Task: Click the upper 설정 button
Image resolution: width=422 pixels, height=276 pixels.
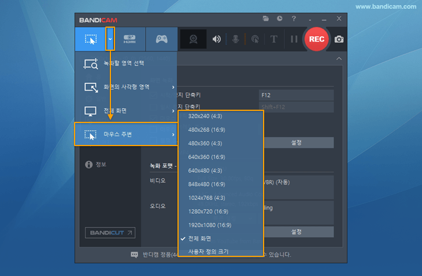Action: (x=299, y=143)
